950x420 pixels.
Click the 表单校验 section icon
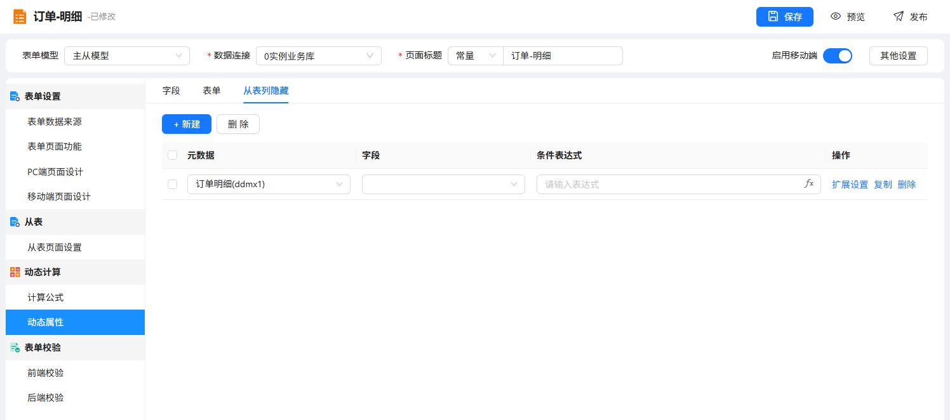click(15, 348)
